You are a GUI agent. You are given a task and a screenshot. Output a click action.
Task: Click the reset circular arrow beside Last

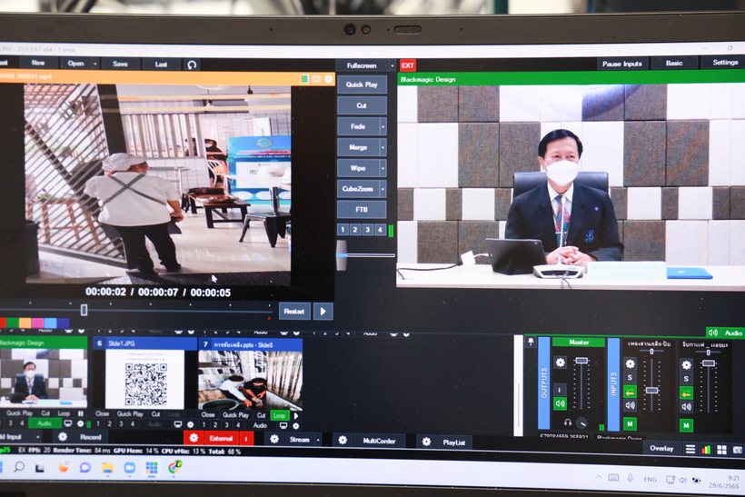click(x=192, y=65)
